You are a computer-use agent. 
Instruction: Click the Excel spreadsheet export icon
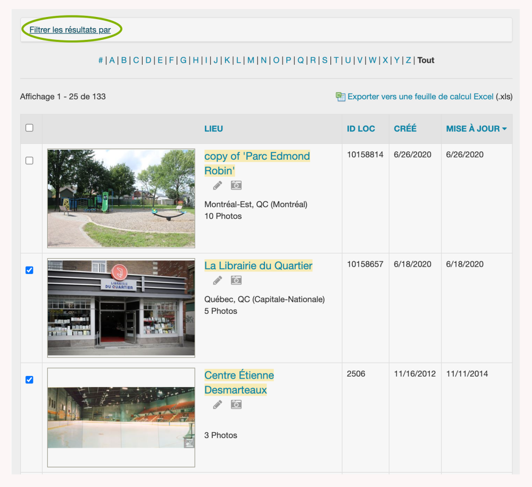click(x=340, y=97)
